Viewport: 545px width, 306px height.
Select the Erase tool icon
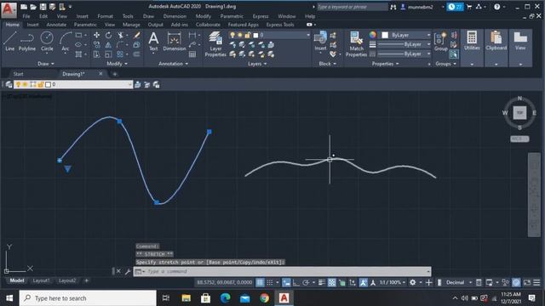click(137, 35)
